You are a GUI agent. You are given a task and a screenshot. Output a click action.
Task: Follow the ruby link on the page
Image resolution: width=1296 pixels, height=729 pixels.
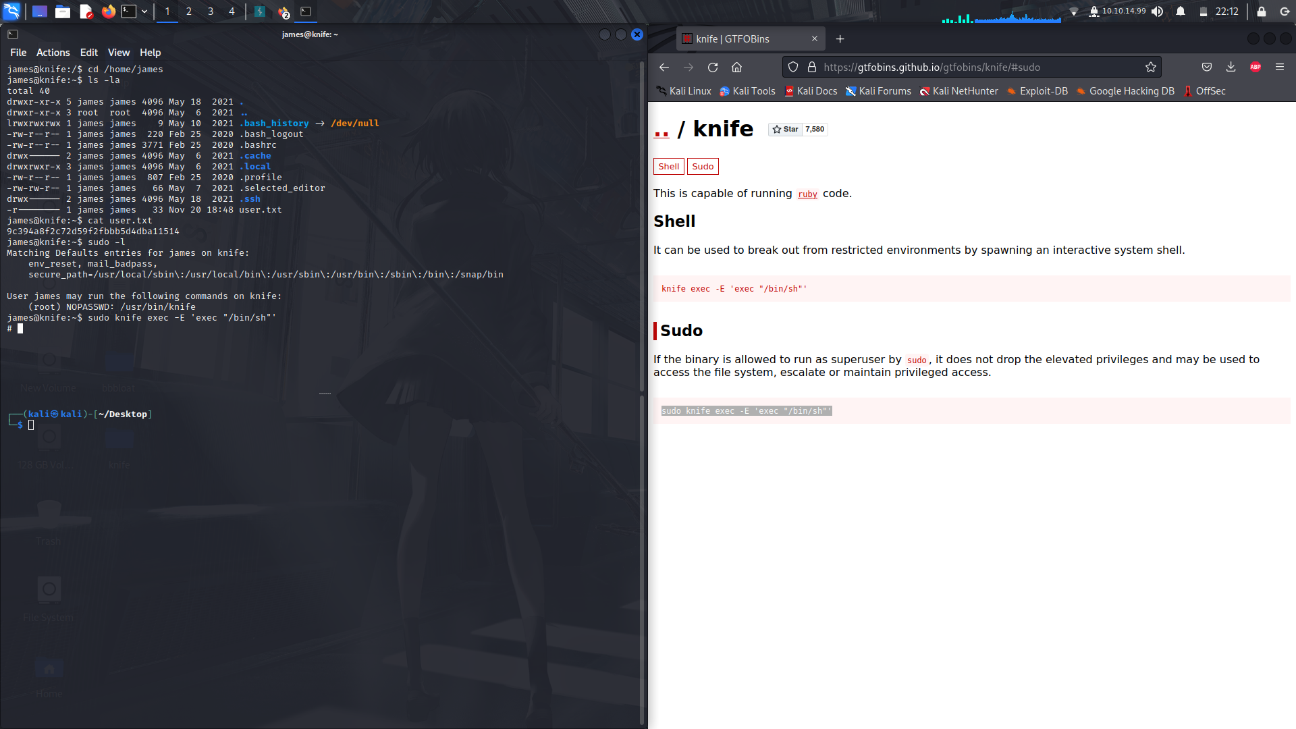pos(807,194)
